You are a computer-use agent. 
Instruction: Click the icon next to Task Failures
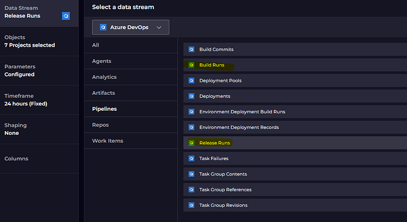click(191, 158)
